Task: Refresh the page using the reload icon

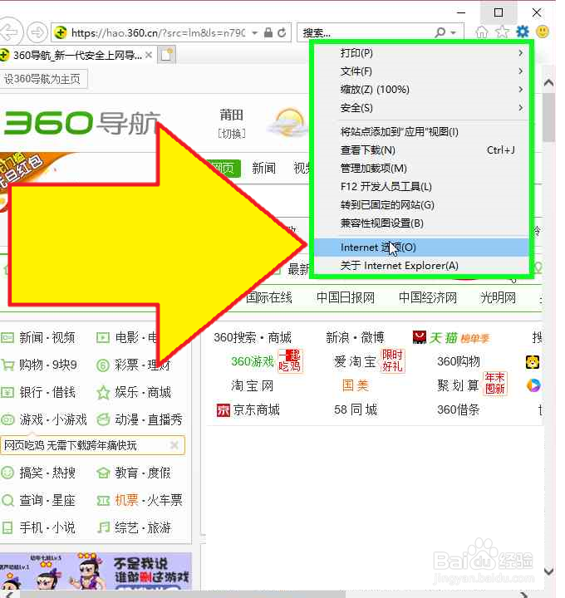Action: [282, 32]
